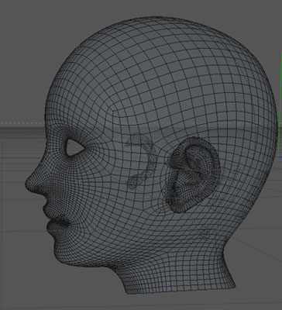The width and height of the screenshot is (282, 310).
Task: Click the faint hidden object showing through the cheek
Action: tap(139, 160)
